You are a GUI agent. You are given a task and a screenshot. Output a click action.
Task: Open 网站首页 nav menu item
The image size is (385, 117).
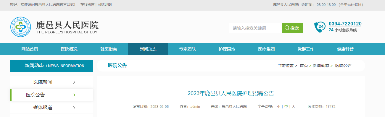30,49
